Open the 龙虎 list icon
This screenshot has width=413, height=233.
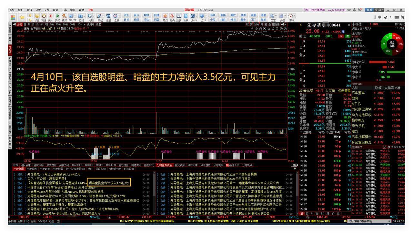tap(172, 16)
